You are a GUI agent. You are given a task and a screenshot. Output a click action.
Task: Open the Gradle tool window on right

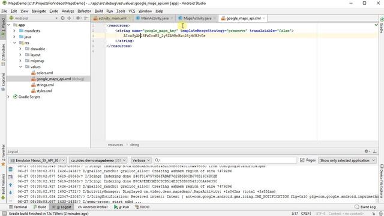[382, 25]
